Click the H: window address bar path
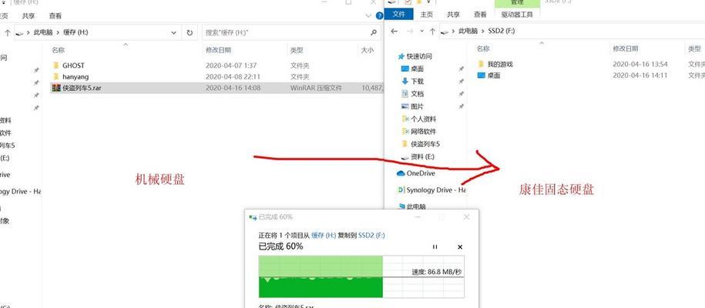The width and height of the screenshot is (705, 308). click(96, 33)
